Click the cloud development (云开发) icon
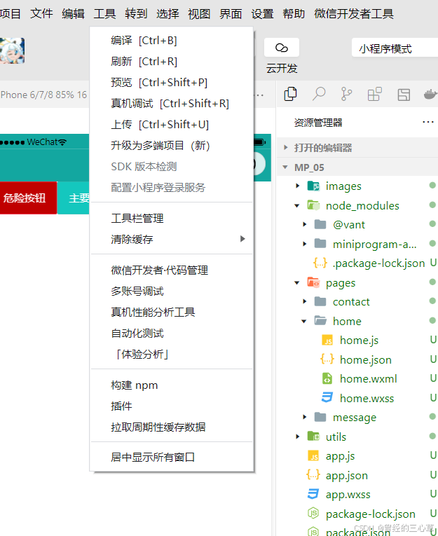 (x=282, y=48)
